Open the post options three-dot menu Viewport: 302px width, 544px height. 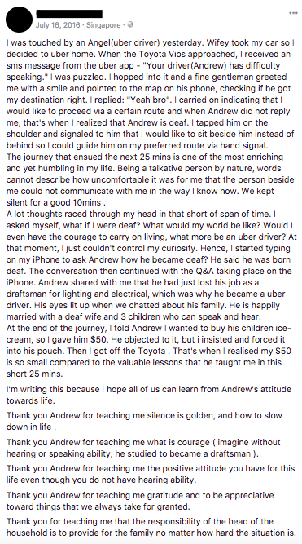coord(293,13)
